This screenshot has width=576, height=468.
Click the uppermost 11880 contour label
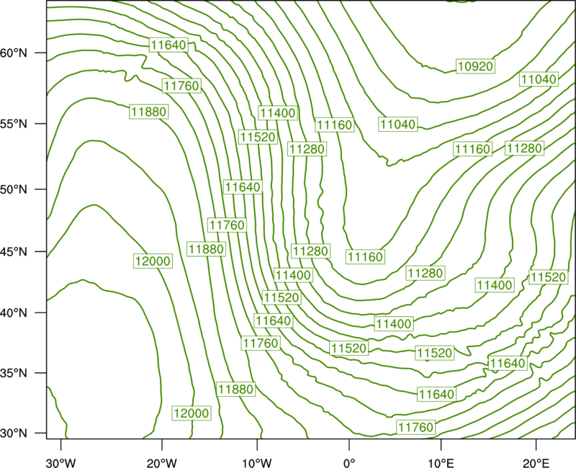click(149, 112)
